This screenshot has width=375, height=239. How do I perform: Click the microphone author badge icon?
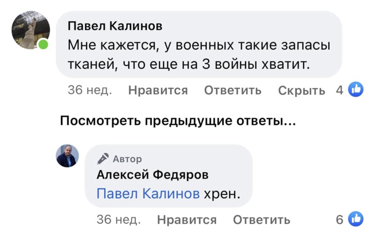pos(103,159)
